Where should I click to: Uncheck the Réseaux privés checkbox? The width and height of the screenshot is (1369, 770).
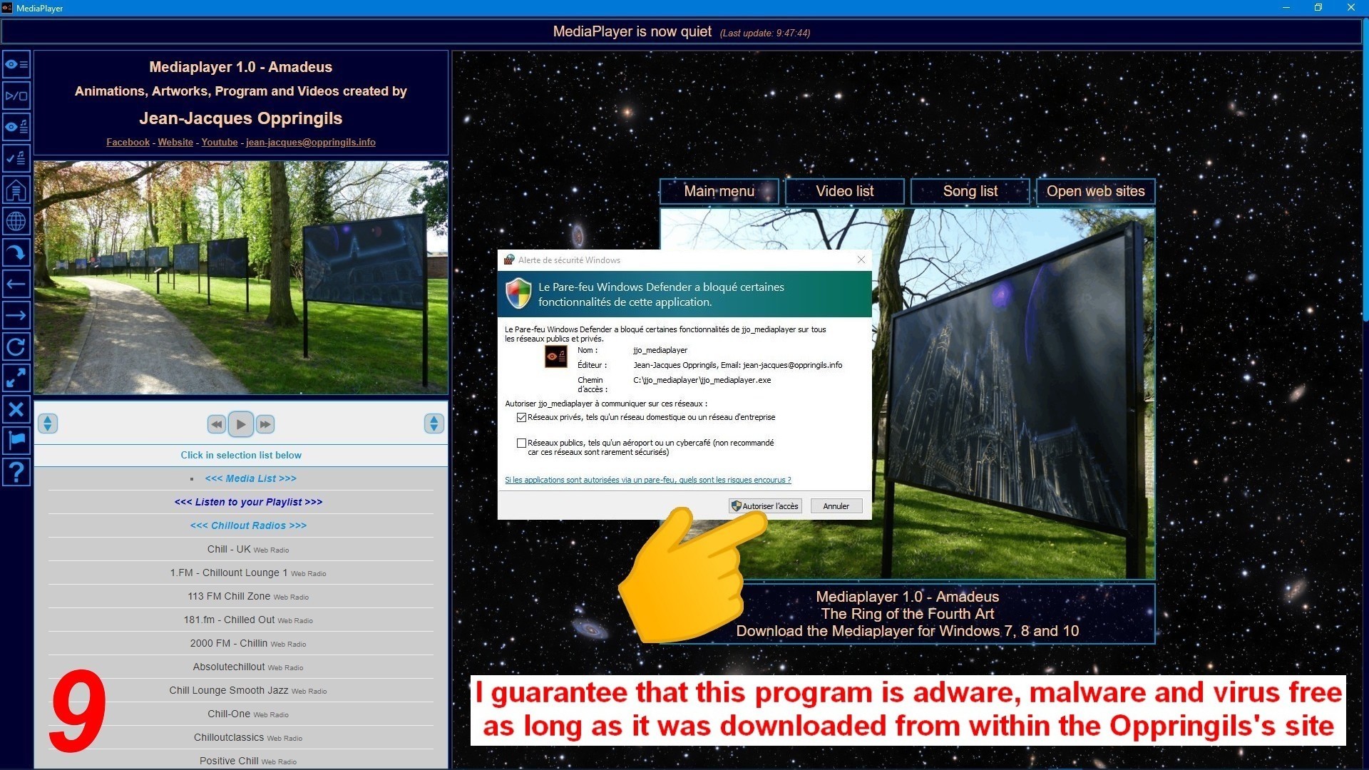click(521, 418)
